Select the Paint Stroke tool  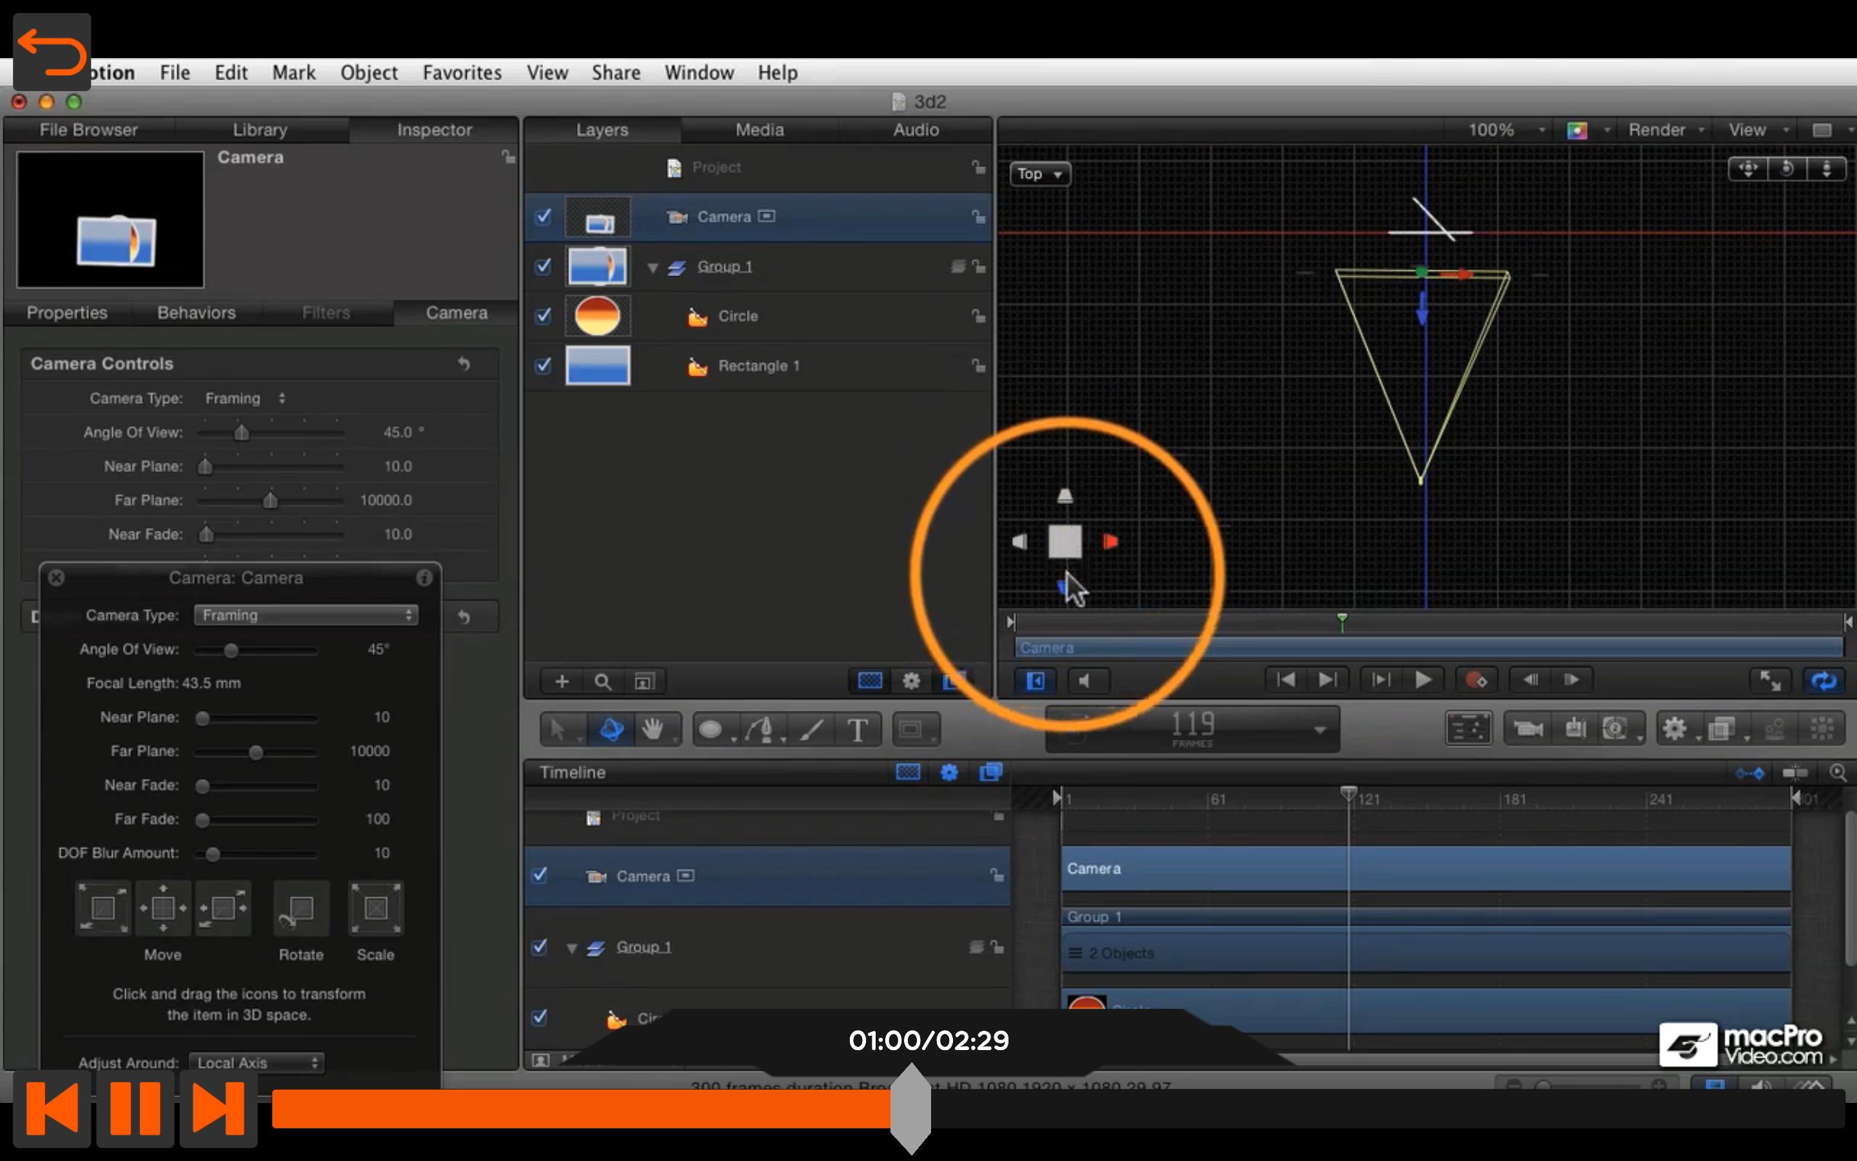pos(812,729)
